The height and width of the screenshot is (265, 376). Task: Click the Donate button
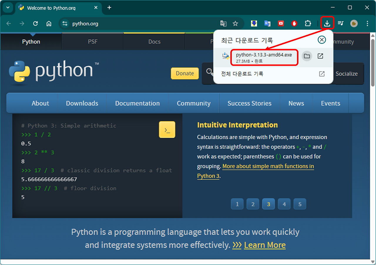coord(185,73)
